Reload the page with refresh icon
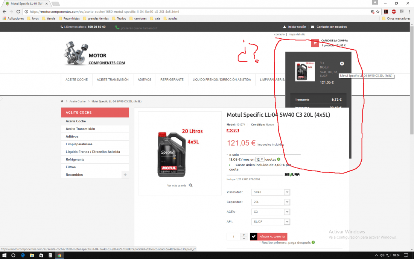 click(x=18, y=12)
